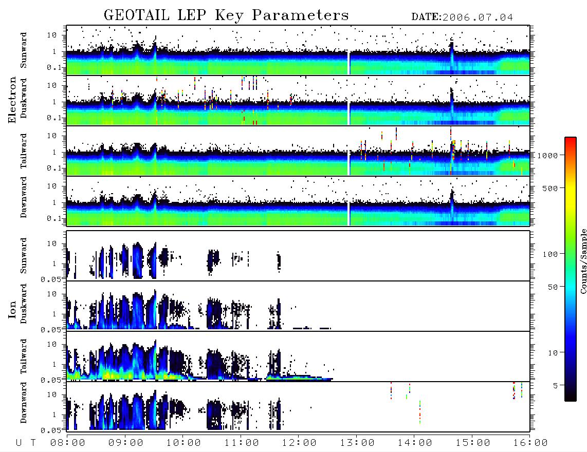587x452 pixels.
Task: Click the Ion "Duskward" panel label
Action: point(24,304)
